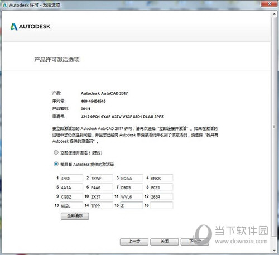Click activation code field 8 containing PCE1
Image resolution: width=279 pixels, height=255 pixels.
(x=161, y=187)
